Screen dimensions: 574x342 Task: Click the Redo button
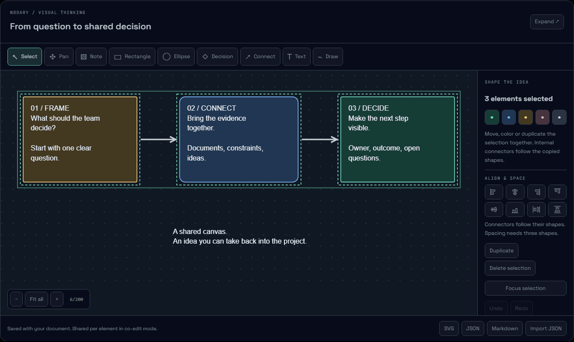click(x=521, y=308)
